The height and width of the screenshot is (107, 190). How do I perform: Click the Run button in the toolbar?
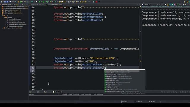pyautogui.click(x=43, y=2)
